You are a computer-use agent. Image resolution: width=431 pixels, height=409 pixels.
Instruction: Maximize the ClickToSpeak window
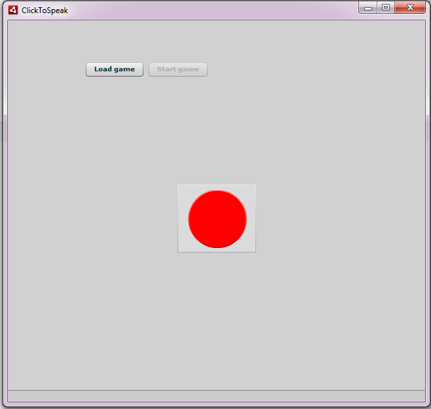coord(386,8)
